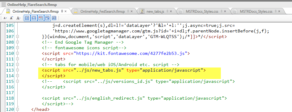Click the </script>--> text on line 119
This screenshot has height=112, width=292.
click(58, 104)
